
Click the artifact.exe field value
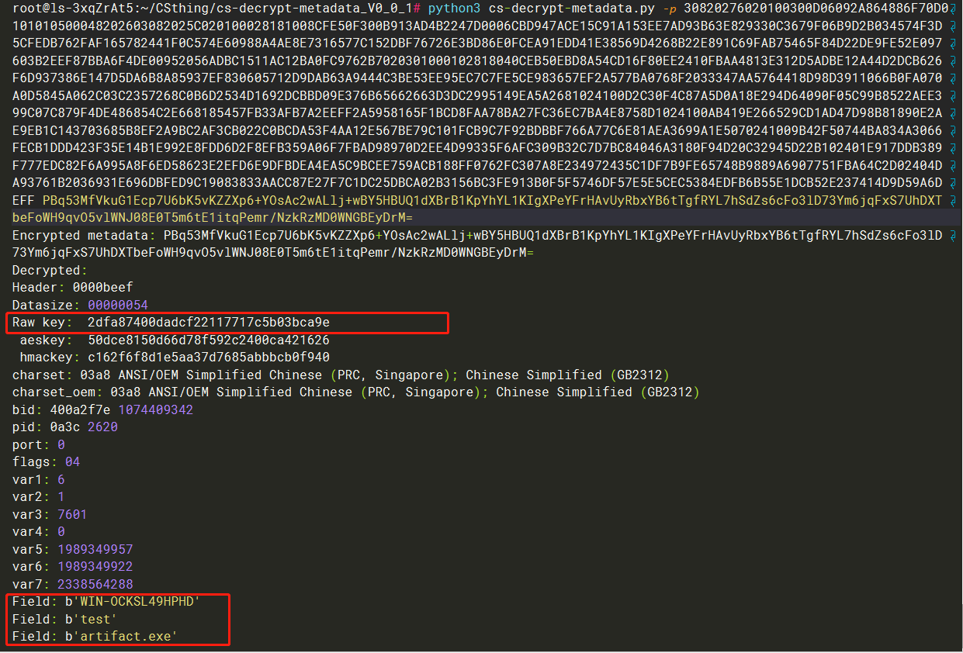click(122, 636)
